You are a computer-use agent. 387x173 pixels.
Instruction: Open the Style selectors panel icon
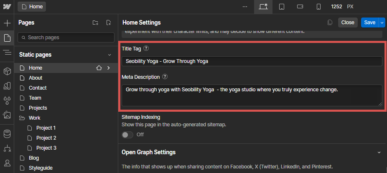7,86
